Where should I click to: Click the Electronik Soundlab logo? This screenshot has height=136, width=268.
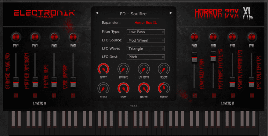click(x=44, y=14)
